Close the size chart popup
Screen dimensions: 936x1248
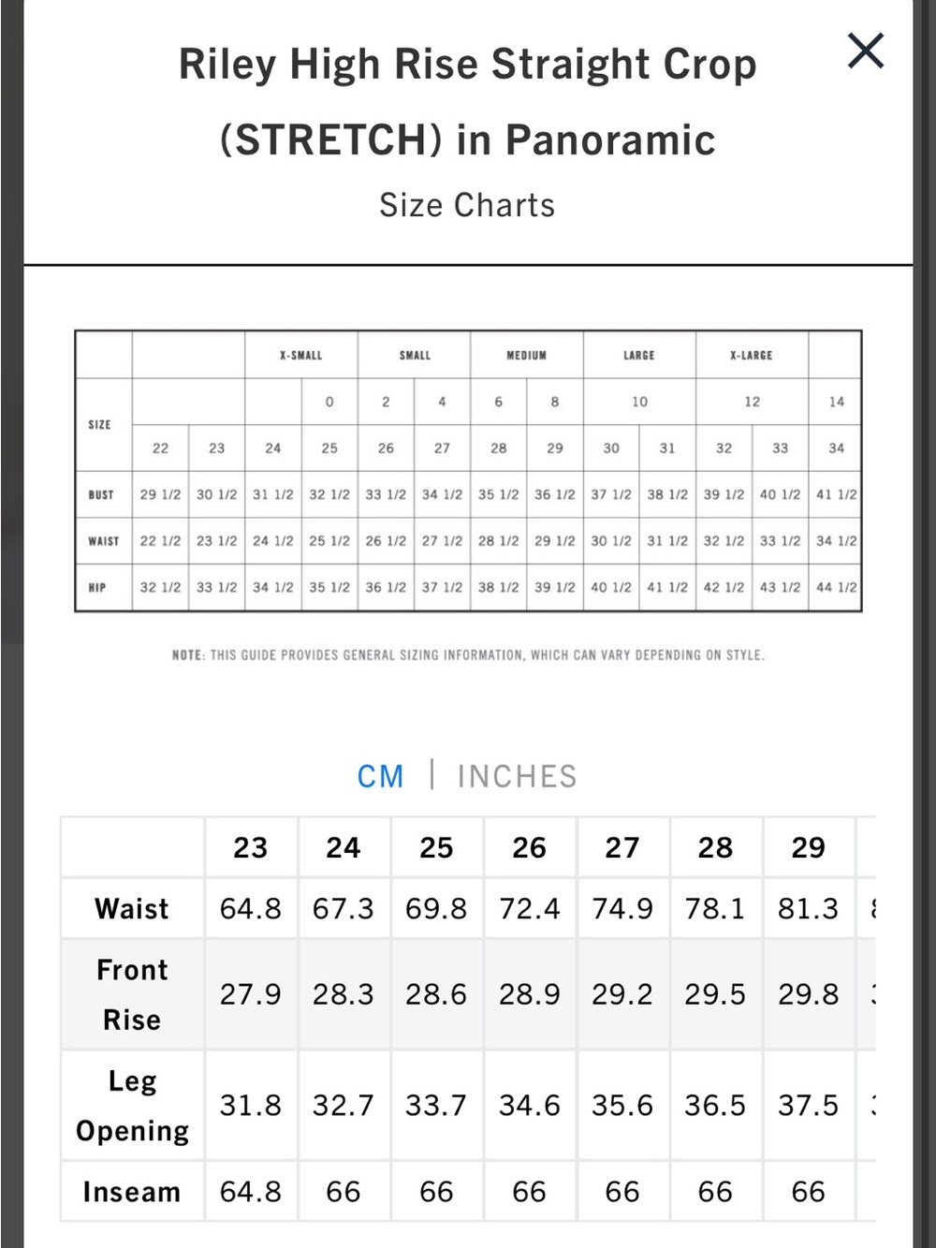[x=865, y=51]
